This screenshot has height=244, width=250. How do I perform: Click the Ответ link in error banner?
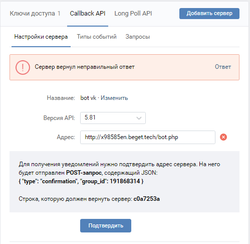(223, 67)
